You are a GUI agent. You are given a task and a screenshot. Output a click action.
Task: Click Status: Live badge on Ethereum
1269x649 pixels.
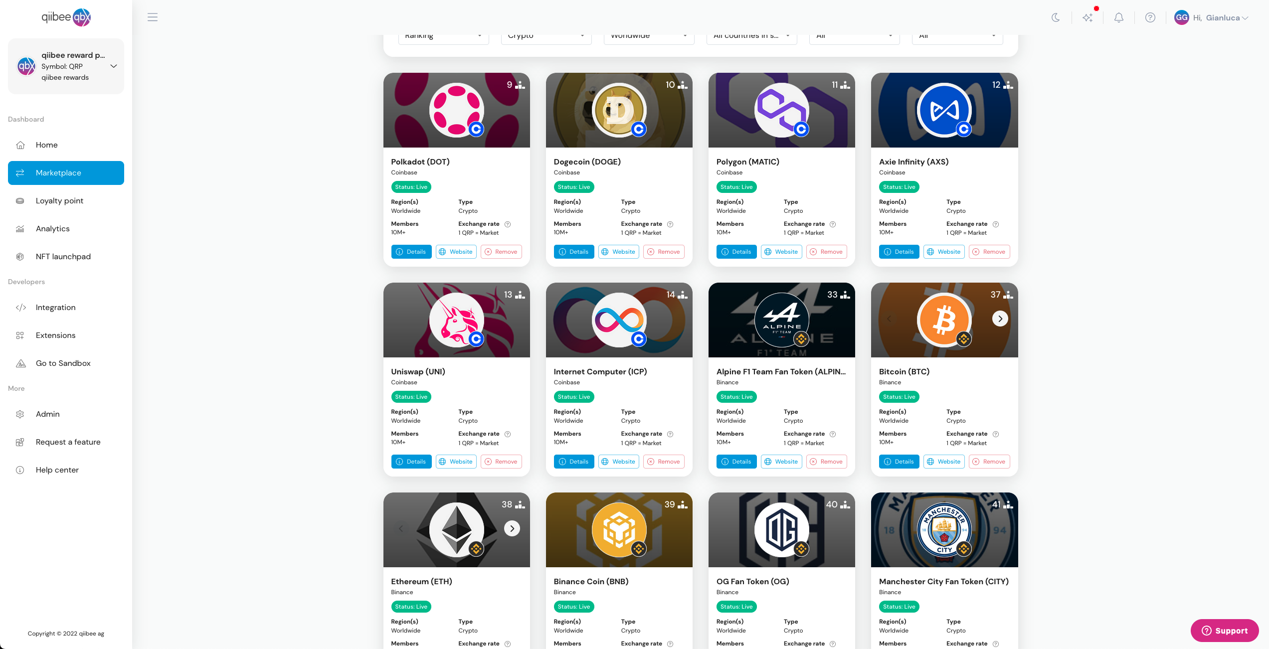click(411, 607)
